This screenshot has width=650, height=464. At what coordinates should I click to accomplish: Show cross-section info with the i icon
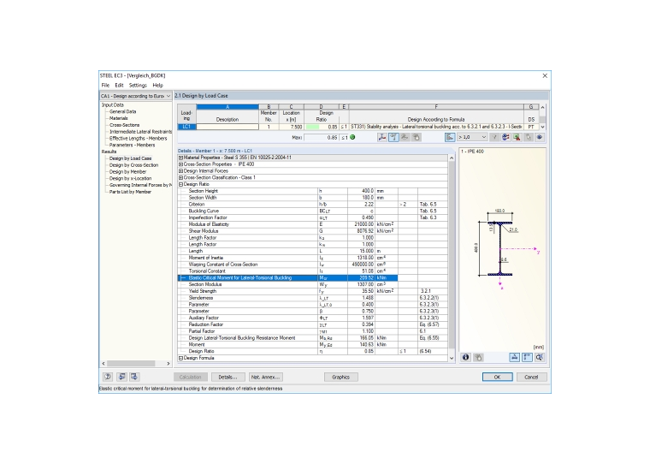[465, 357]
